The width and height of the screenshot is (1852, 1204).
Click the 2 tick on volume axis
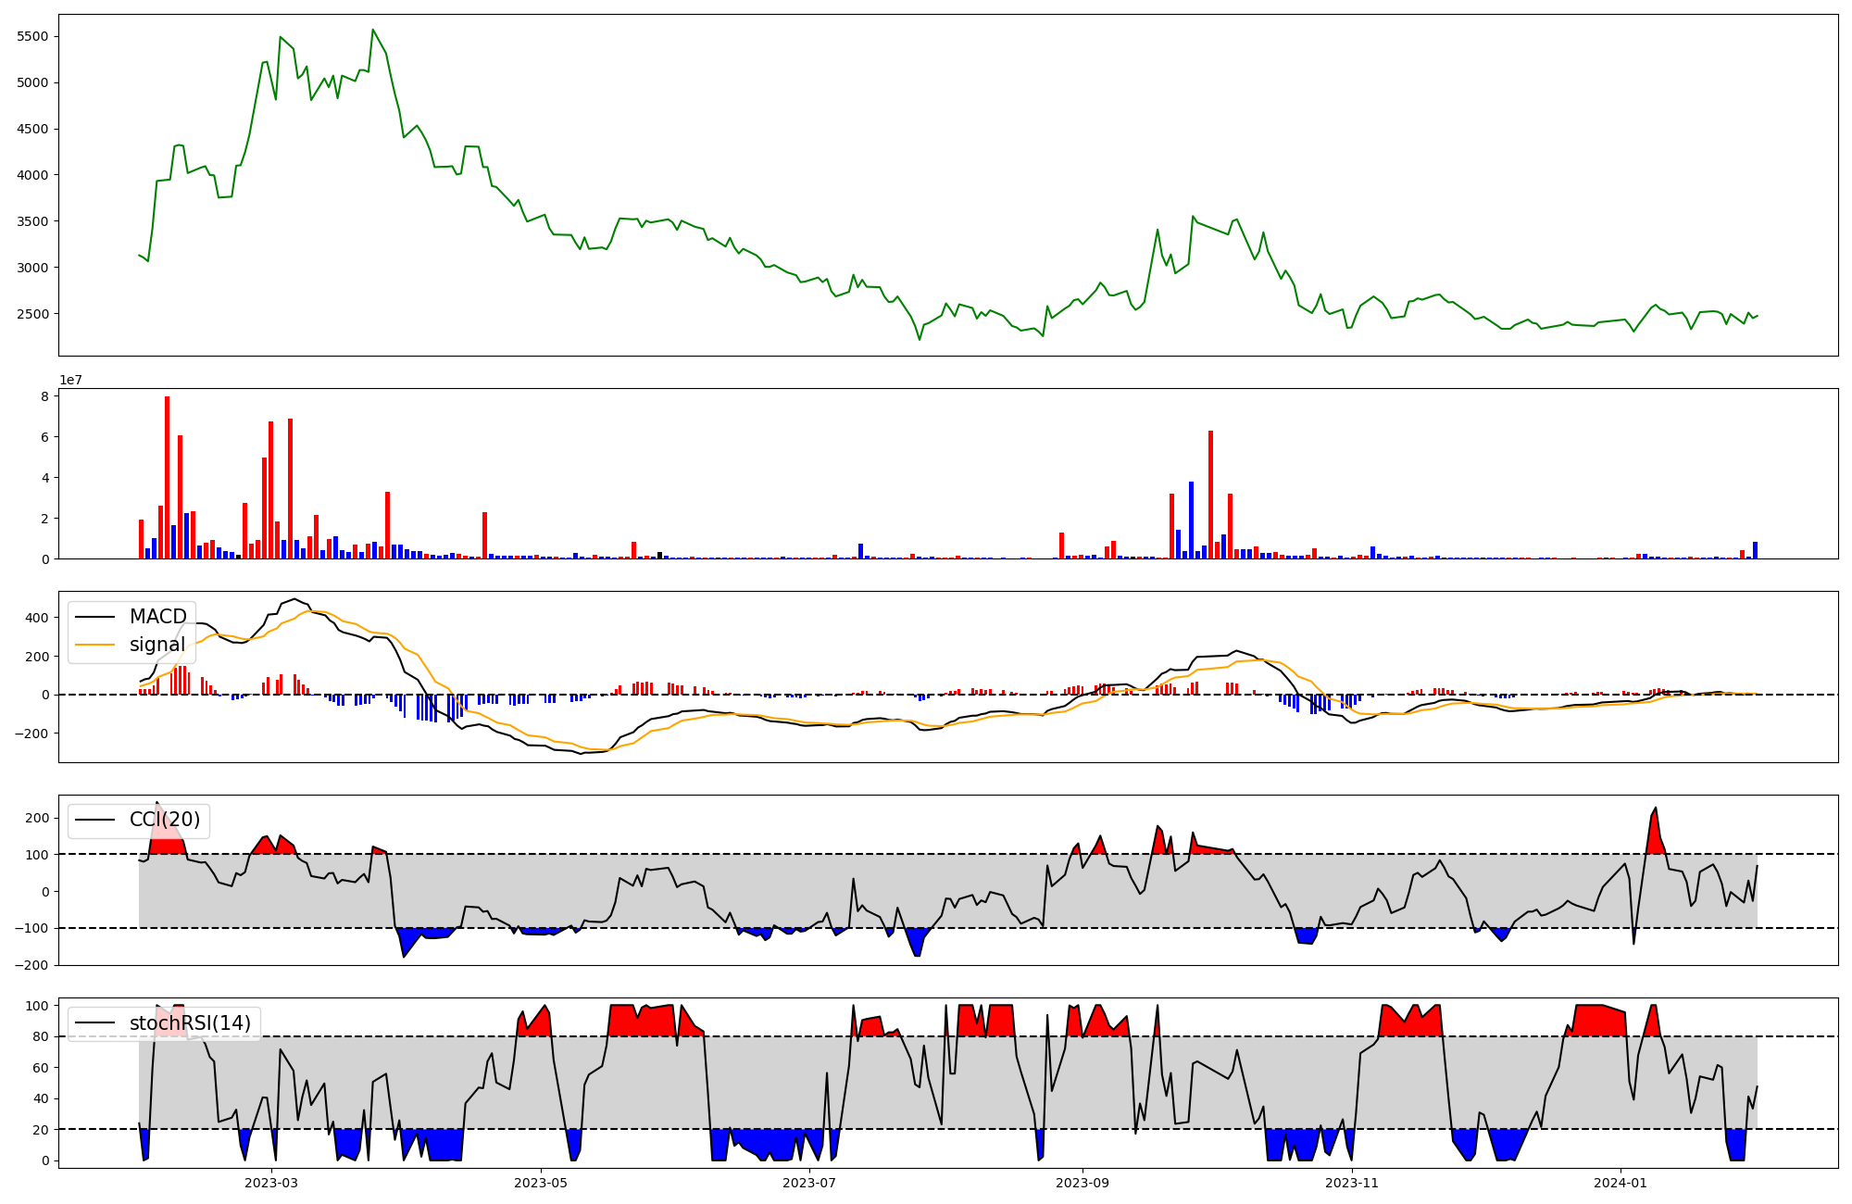45,519
